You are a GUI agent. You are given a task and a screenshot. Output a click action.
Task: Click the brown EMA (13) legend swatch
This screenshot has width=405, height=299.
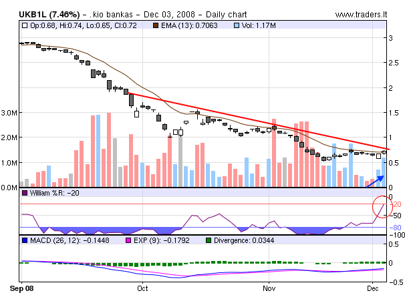click(x=156, y=25)
